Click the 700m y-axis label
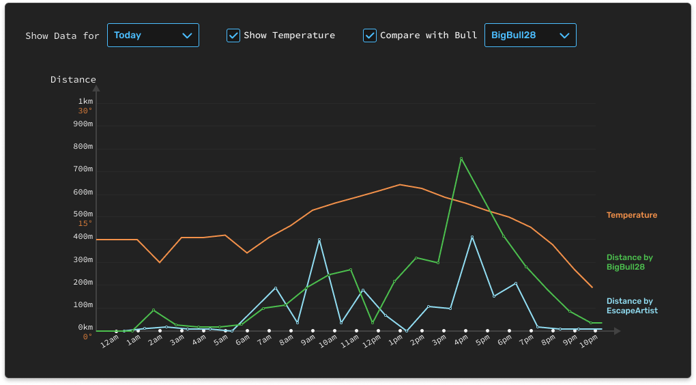 coord(83,169)
